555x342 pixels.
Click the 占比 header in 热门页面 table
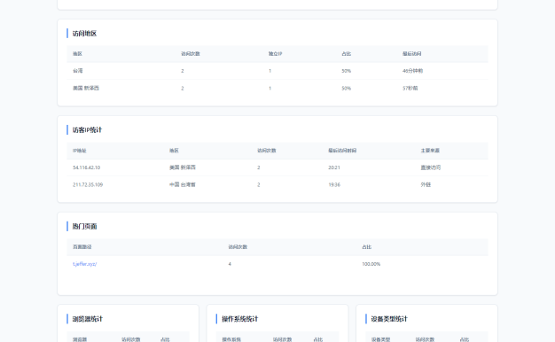tap(367, 247)
